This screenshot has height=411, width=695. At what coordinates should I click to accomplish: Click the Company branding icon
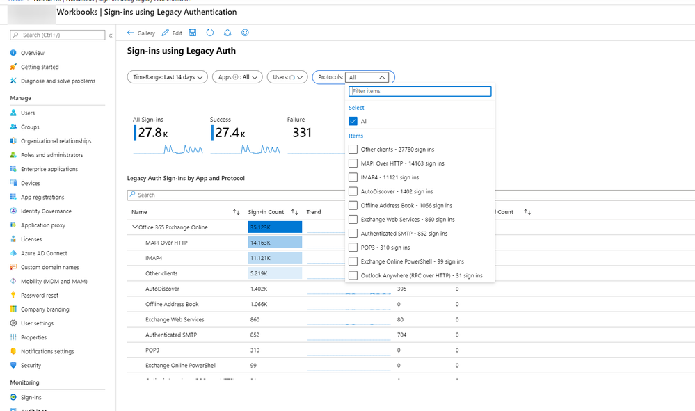(x=13, y=309)
